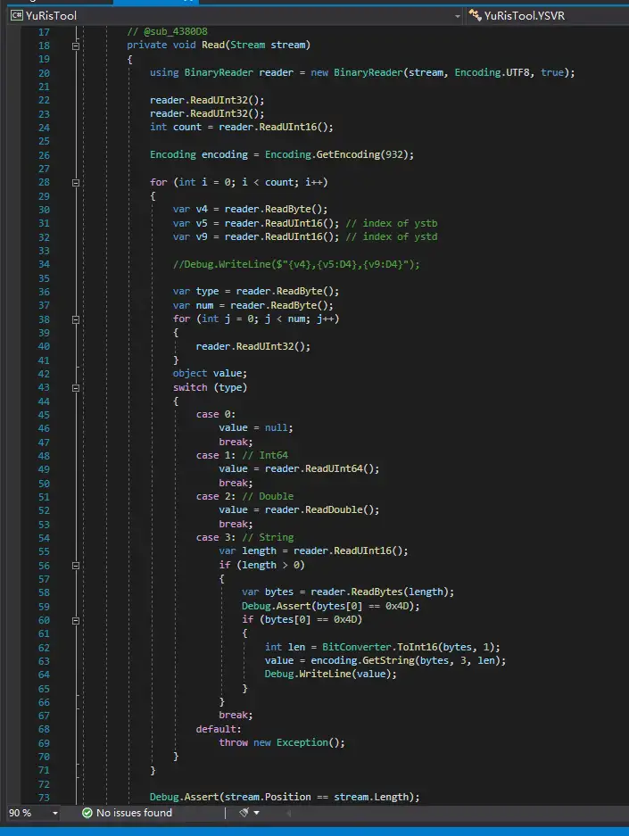Open the YuRisTool project dropdown
Screen dimensions: 629x836
(457, 15)
